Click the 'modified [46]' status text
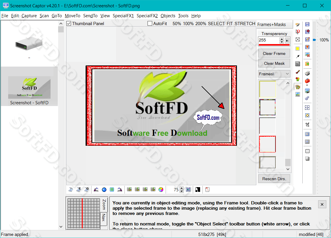The image size is (331, 238). [311, 234]
